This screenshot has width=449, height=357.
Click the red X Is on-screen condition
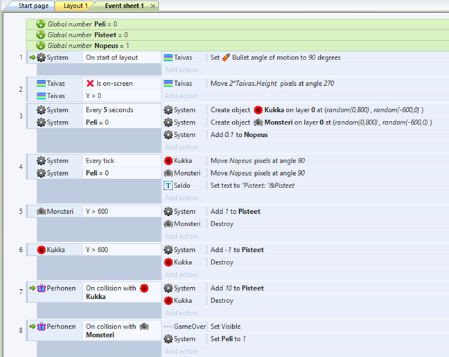[x=90, y=84]
